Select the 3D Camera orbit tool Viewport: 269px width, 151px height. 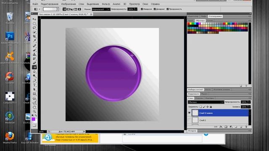(34, 103)
